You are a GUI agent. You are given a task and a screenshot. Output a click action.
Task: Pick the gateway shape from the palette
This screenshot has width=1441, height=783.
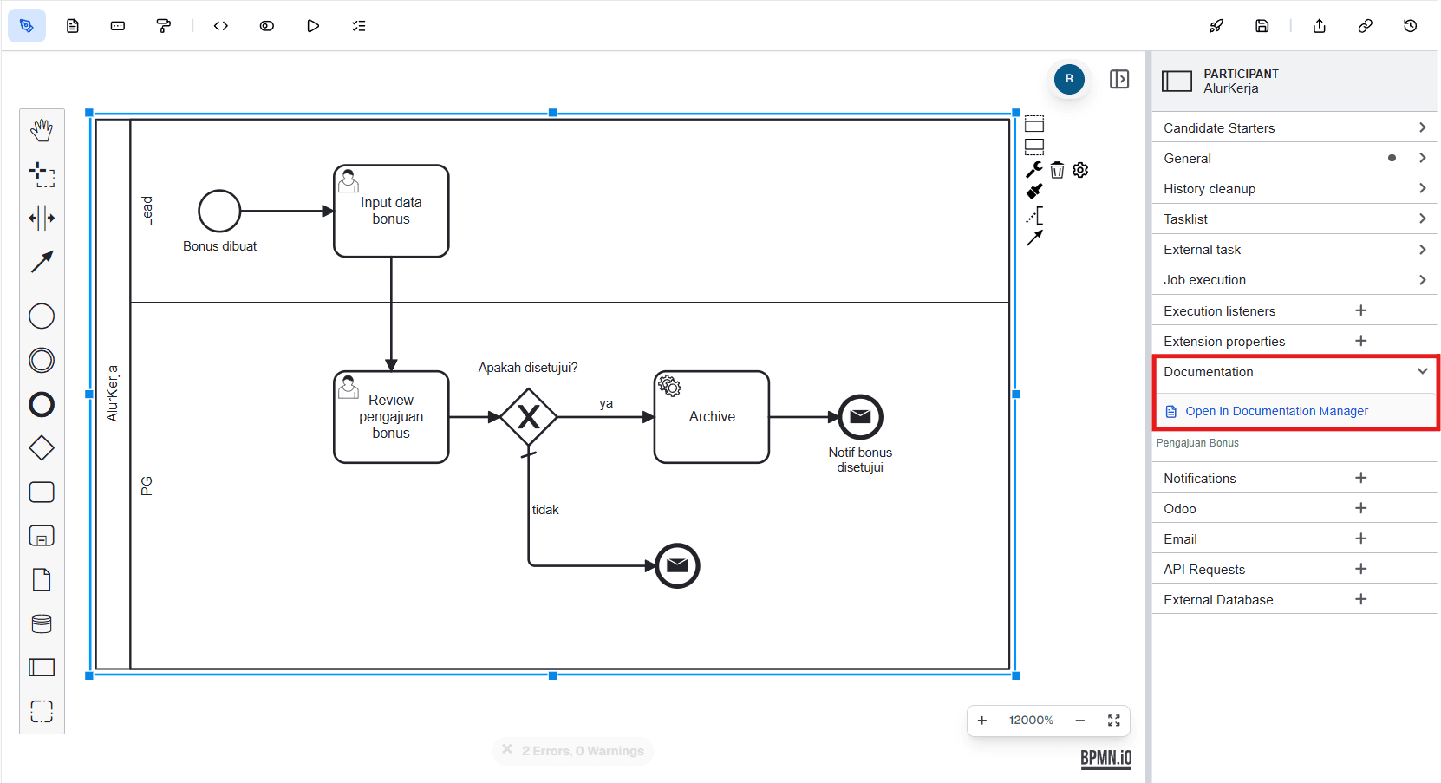click(42, 447)
